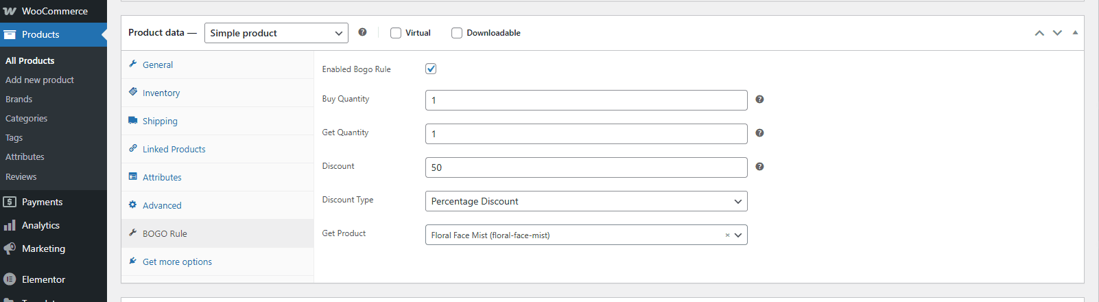Tick the Downloadable checkbox
The width and height of the screenshot is (1099, 302).
tap(457, 33)
